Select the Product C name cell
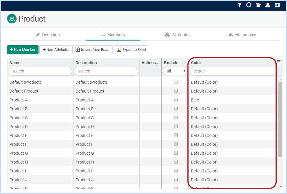Viewport: 287px width, 194px height. point(40,118)
